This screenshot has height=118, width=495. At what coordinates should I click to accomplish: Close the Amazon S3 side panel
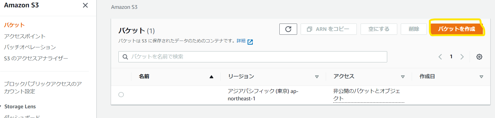click(x=85, y=5)
